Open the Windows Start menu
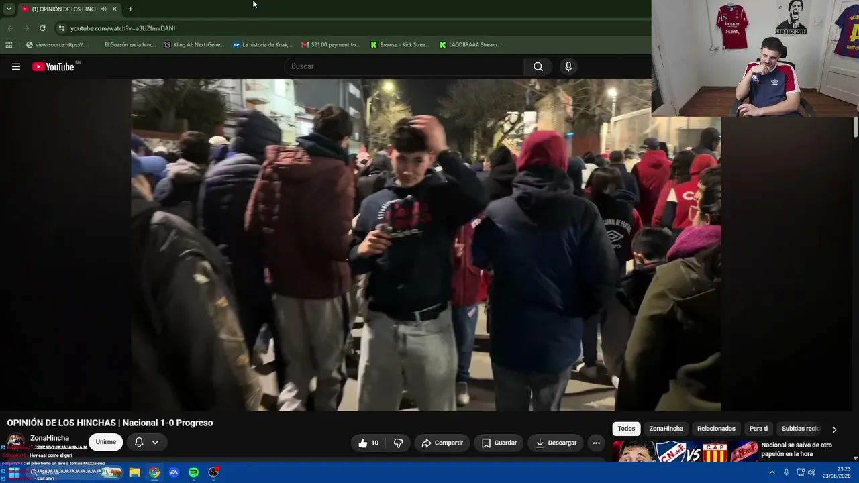 [13, 472]
